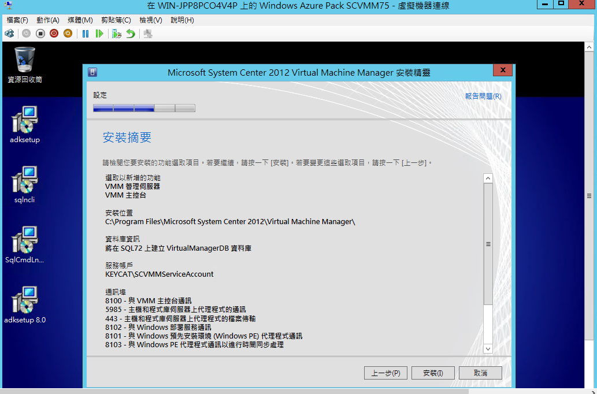The image size is (597, 394).
Task: Click the line beginning with port 8103
Action: [194, 345]
